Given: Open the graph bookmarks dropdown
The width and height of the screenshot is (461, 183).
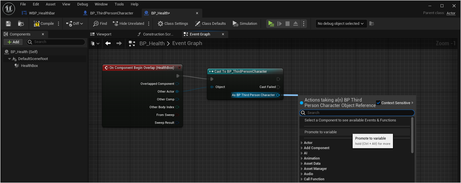Looking at the screenshot, I should click(x=95, y=43).
